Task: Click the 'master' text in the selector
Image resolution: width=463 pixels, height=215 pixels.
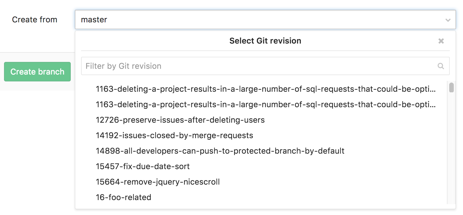Action: coord(94,20)
